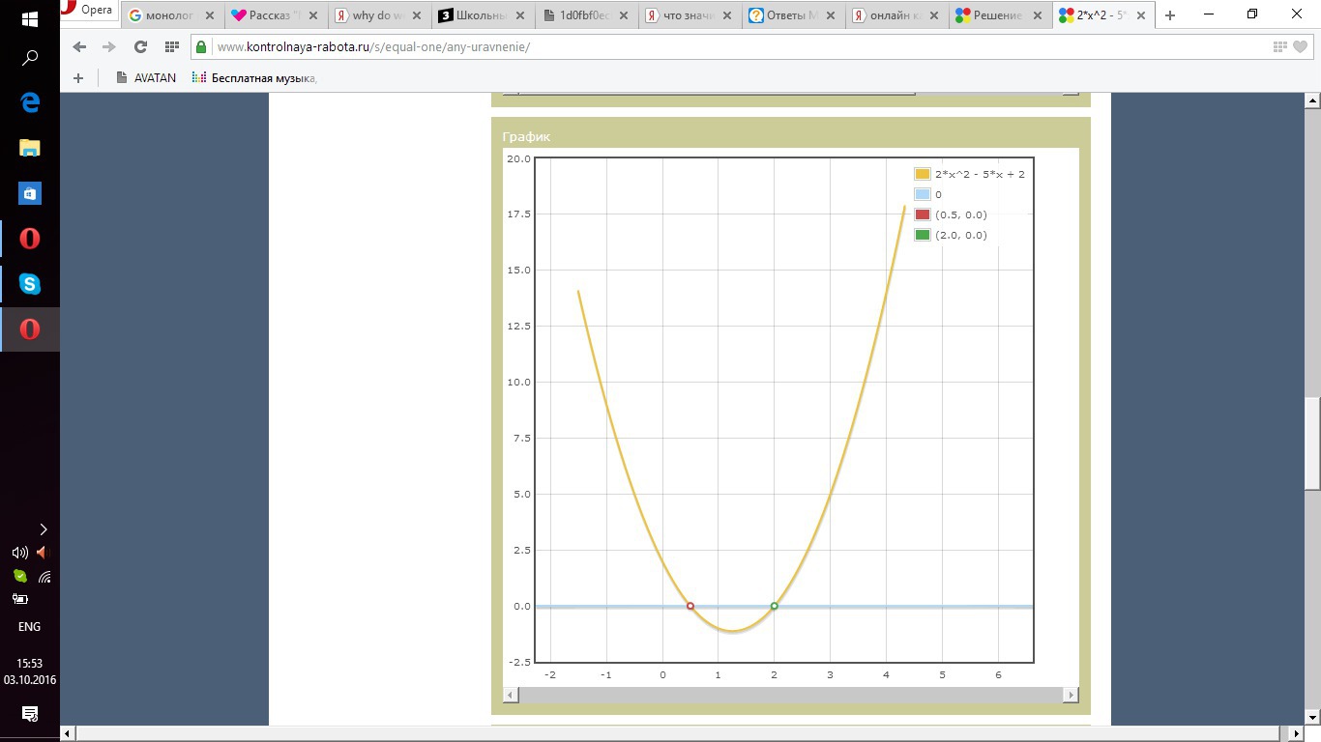
Task: Toggle the 2*x^2 - 5*x + 2 legend entry
Action: (x=969, y=174)
